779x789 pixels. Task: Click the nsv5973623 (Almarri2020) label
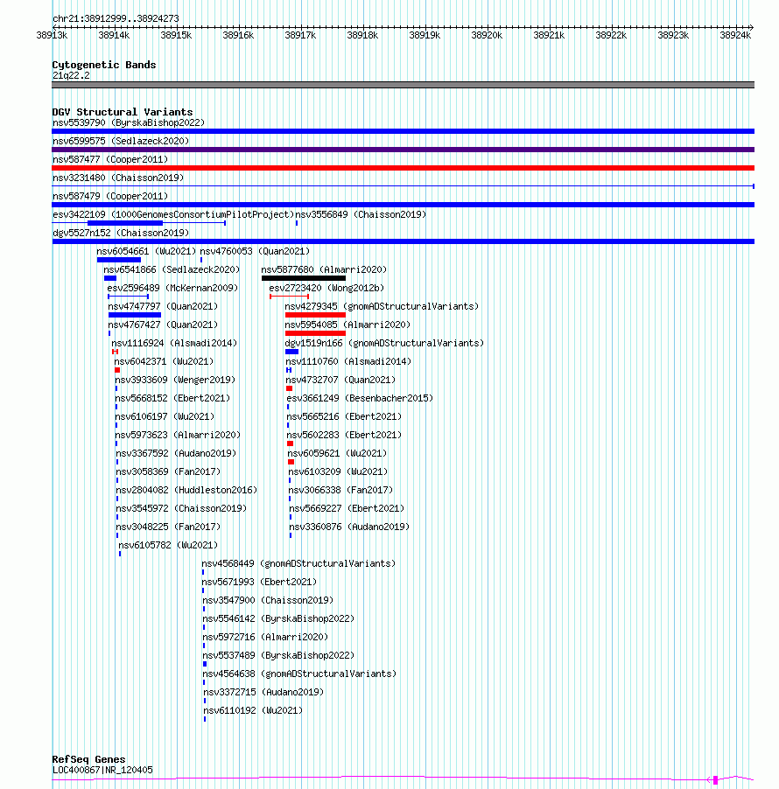(178, 435)
